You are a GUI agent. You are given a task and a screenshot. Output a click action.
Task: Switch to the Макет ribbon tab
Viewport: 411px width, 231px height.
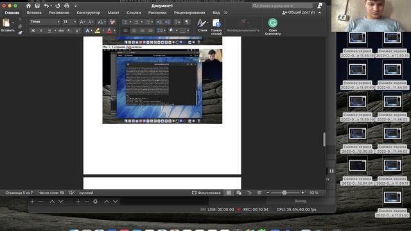(113, 13)
